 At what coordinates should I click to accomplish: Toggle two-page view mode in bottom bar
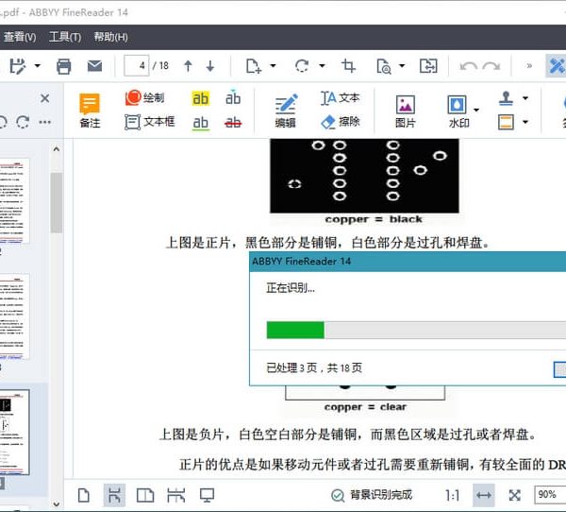[145, 495]
